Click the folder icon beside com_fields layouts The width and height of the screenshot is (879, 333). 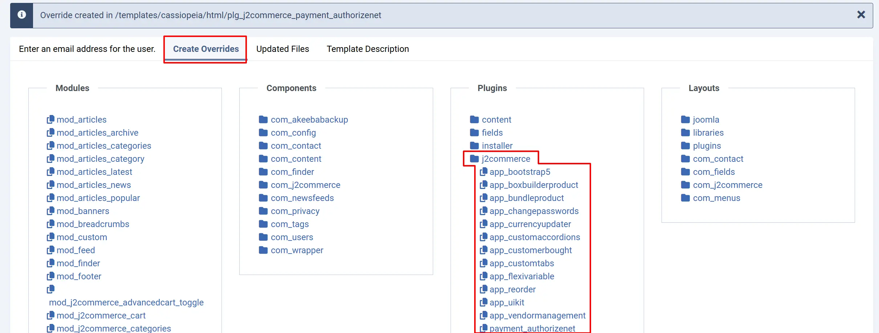click(x=685, y=172)
